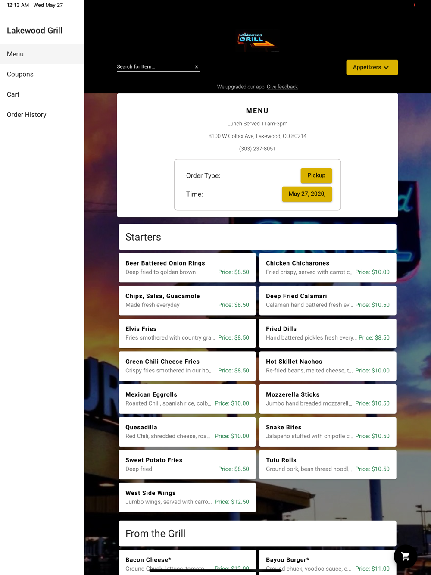Click the Order Type: label

tap(203, 175)
